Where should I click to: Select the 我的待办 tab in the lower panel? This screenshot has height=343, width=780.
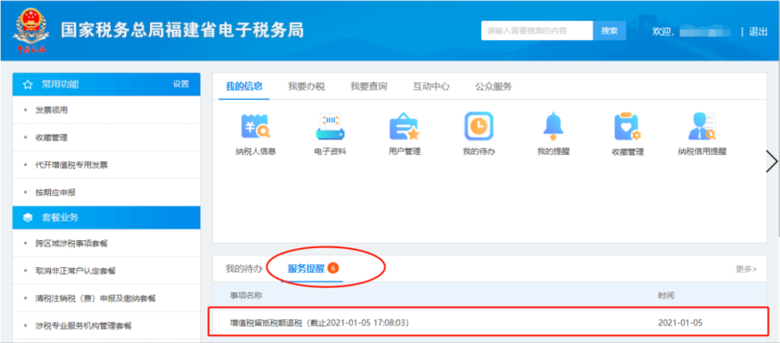[244, 269]
